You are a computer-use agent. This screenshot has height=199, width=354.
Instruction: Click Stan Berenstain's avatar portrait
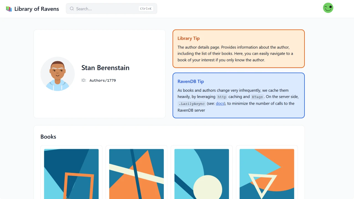pyautogui.click(x=58, y=74)
